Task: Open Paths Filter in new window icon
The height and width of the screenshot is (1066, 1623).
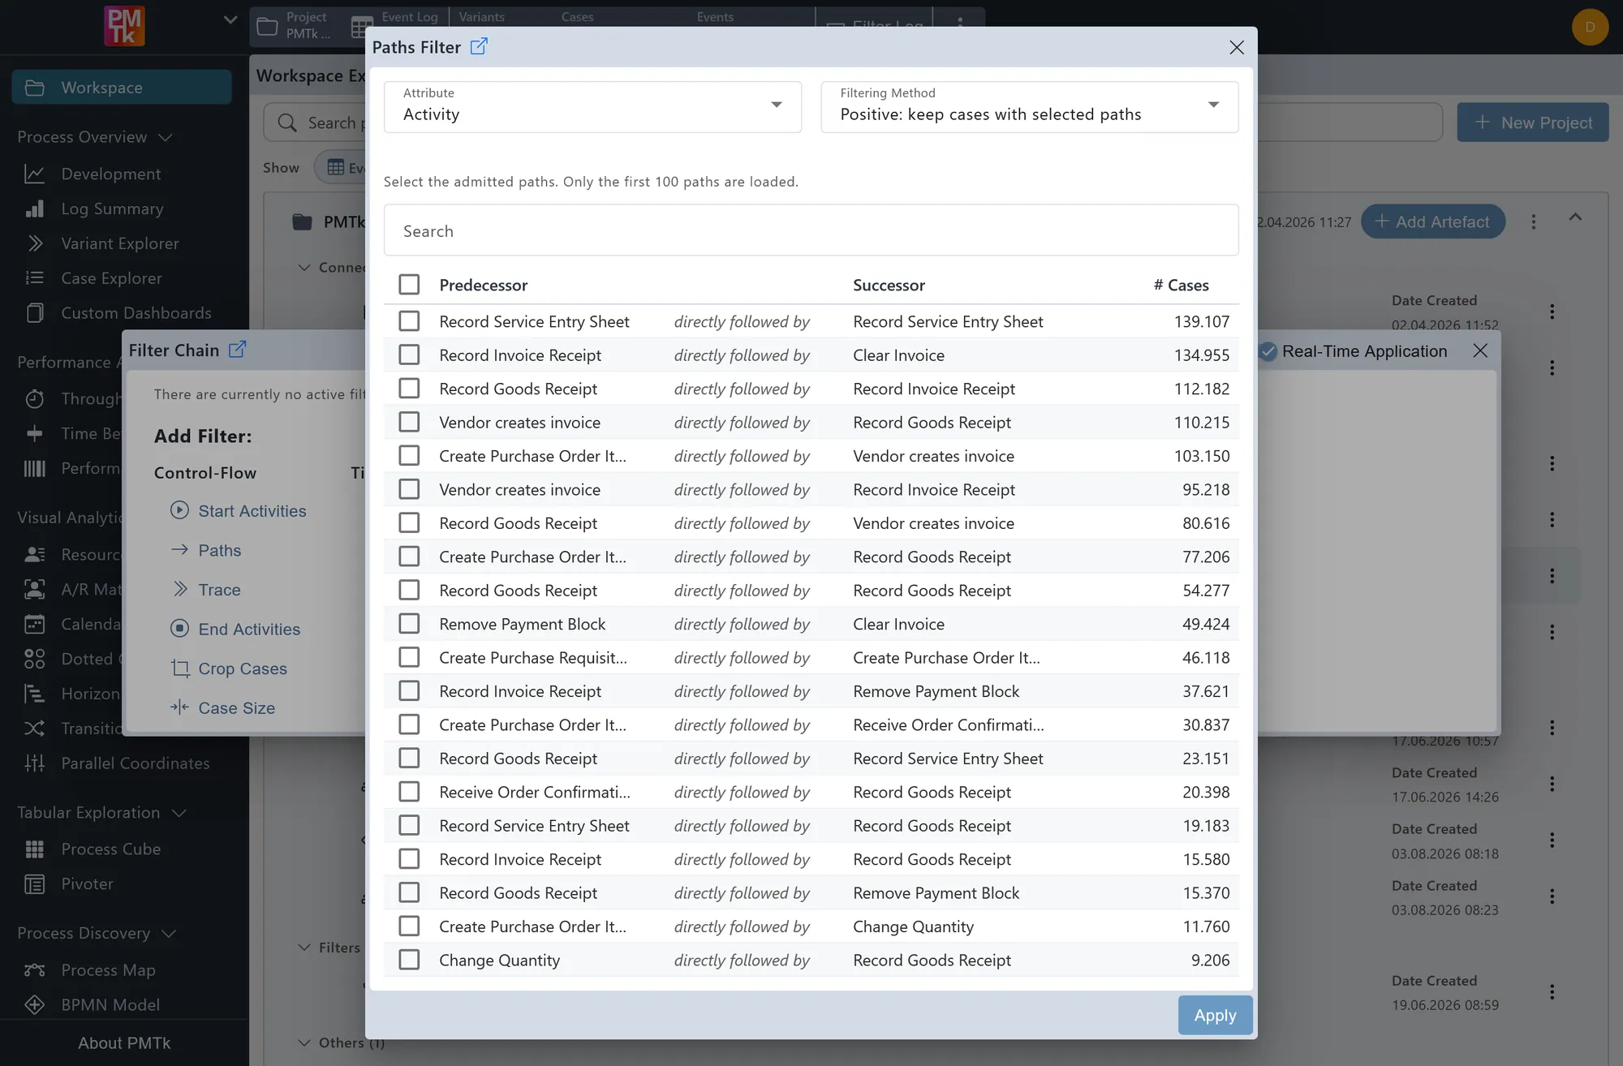Action: 479,47
